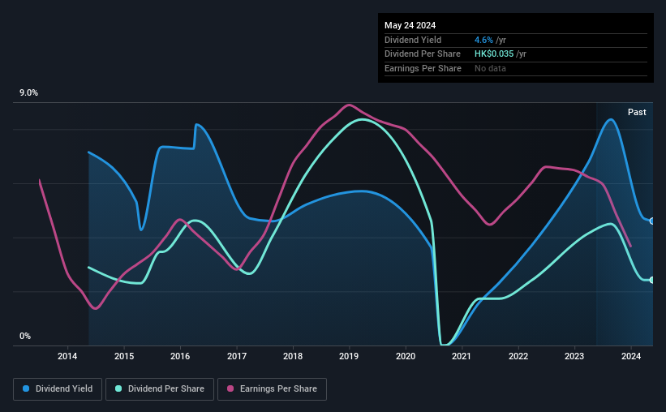Click the 4.6% dividend yield value in tooltip
666x412 pixels.
click(x=483, y=40)
